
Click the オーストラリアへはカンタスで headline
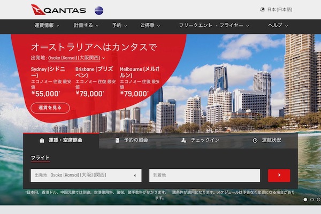click(94, 47)
